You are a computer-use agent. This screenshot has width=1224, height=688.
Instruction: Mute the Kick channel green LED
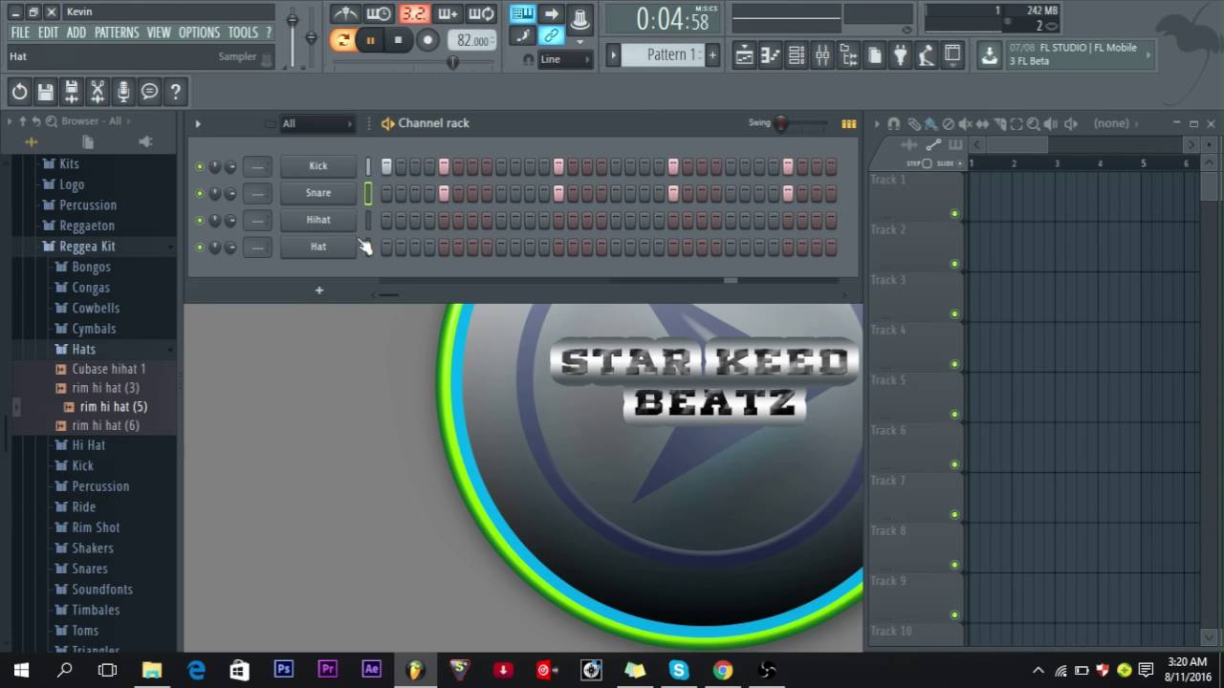[200, 166]
